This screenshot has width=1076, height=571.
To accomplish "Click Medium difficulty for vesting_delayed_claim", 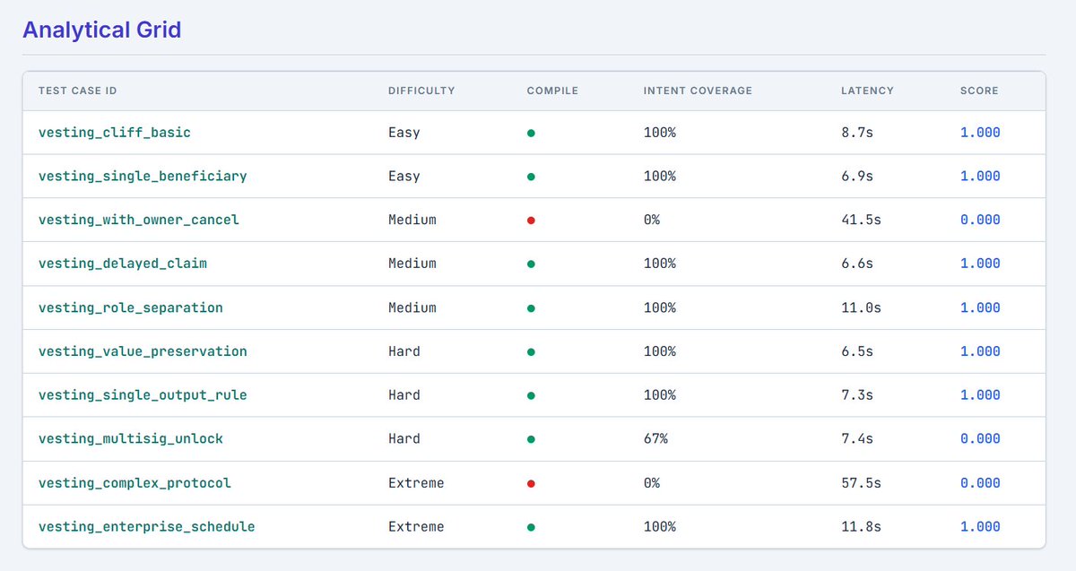I will (412, 264).
